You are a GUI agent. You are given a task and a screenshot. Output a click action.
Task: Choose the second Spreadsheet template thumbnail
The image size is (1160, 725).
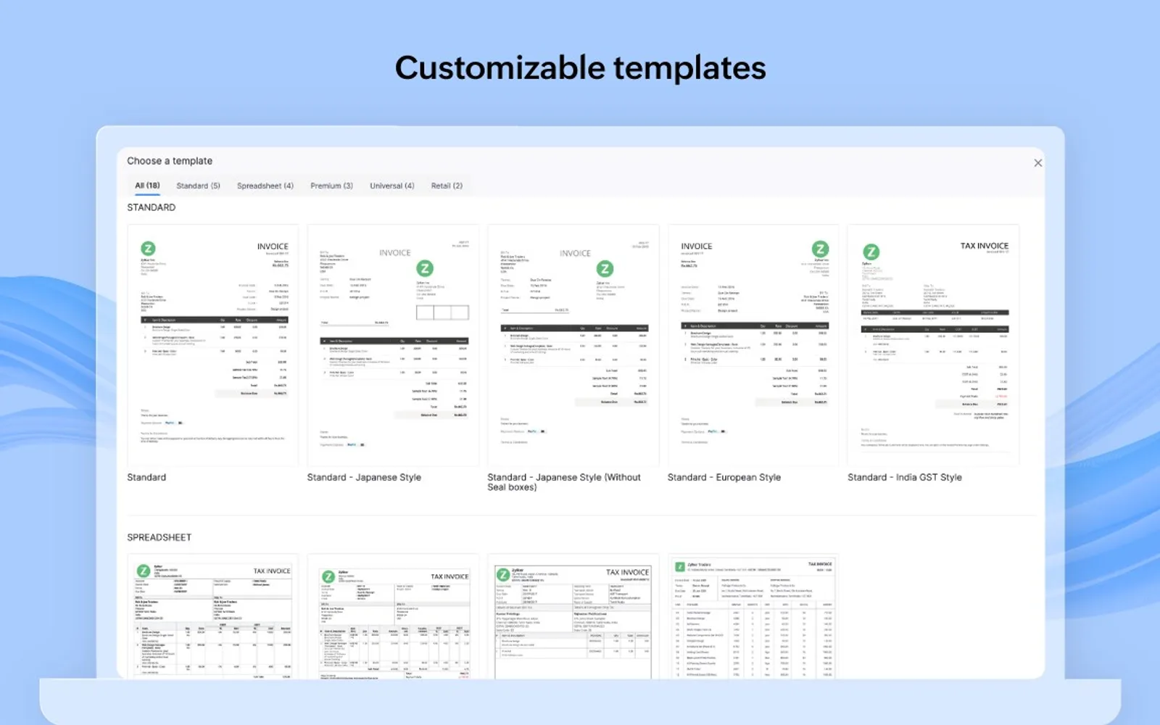(x=393, y=617)
